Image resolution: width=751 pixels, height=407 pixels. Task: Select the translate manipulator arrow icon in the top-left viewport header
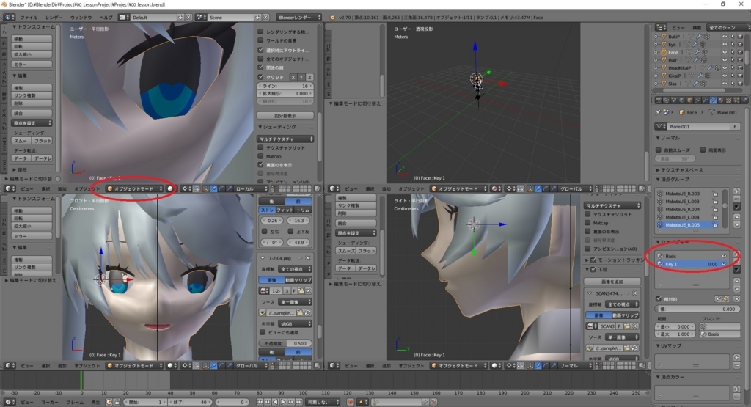pos(213,188)
